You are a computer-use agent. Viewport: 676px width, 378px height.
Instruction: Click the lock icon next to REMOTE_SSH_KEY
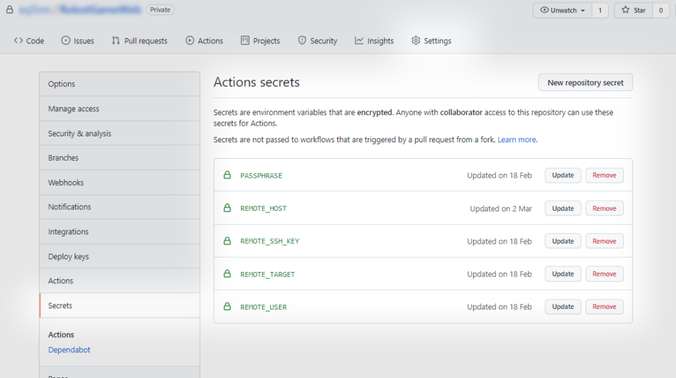pyautogui.click(x=227, y=241)
